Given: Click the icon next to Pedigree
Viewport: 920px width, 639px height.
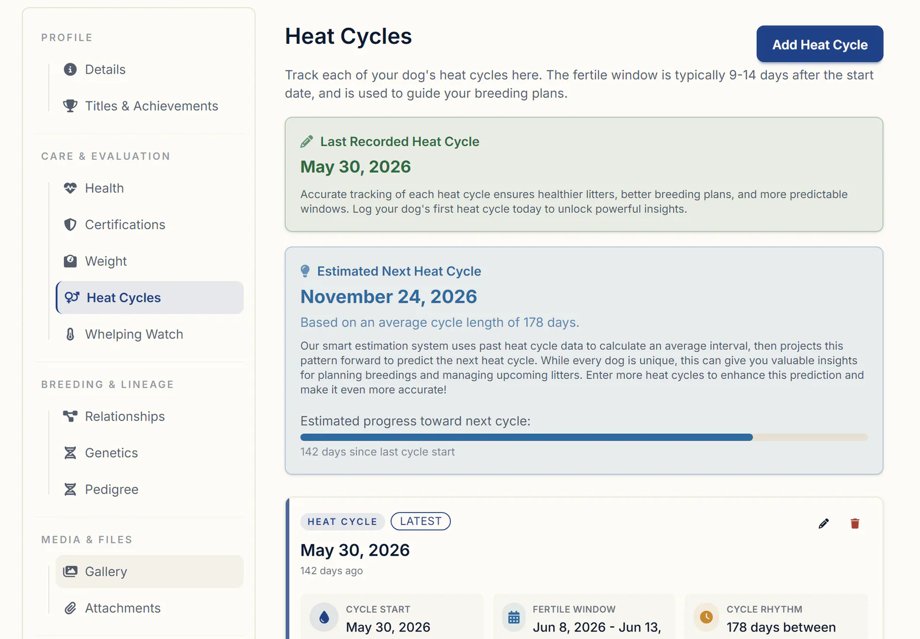Looking at the screenshot, I should (70, 489).
